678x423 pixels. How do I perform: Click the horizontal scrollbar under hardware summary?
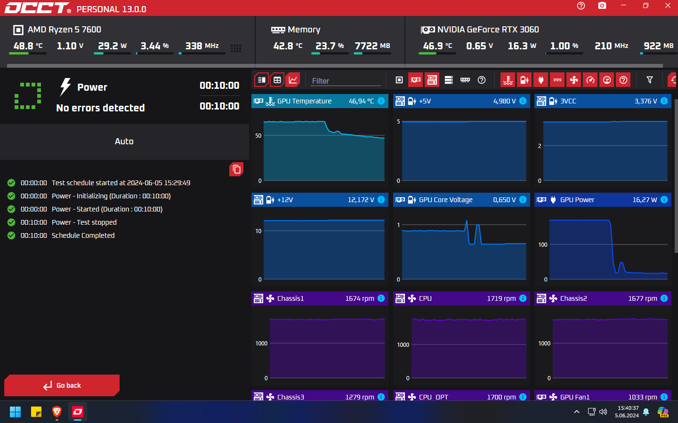(x=335, y=66)
